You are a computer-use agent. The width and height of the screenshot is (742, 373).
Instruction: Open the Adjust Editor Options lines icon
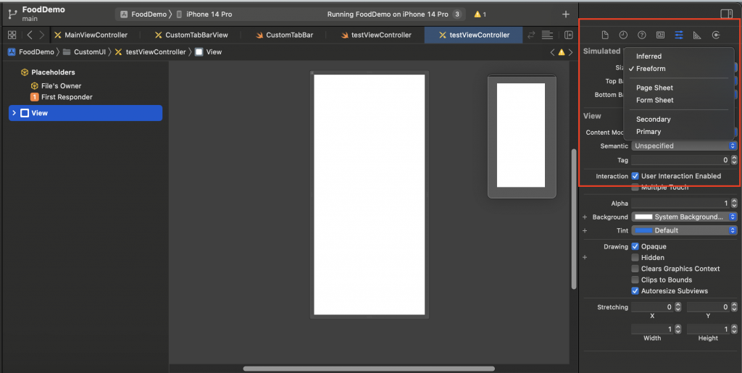pos(548,35)
